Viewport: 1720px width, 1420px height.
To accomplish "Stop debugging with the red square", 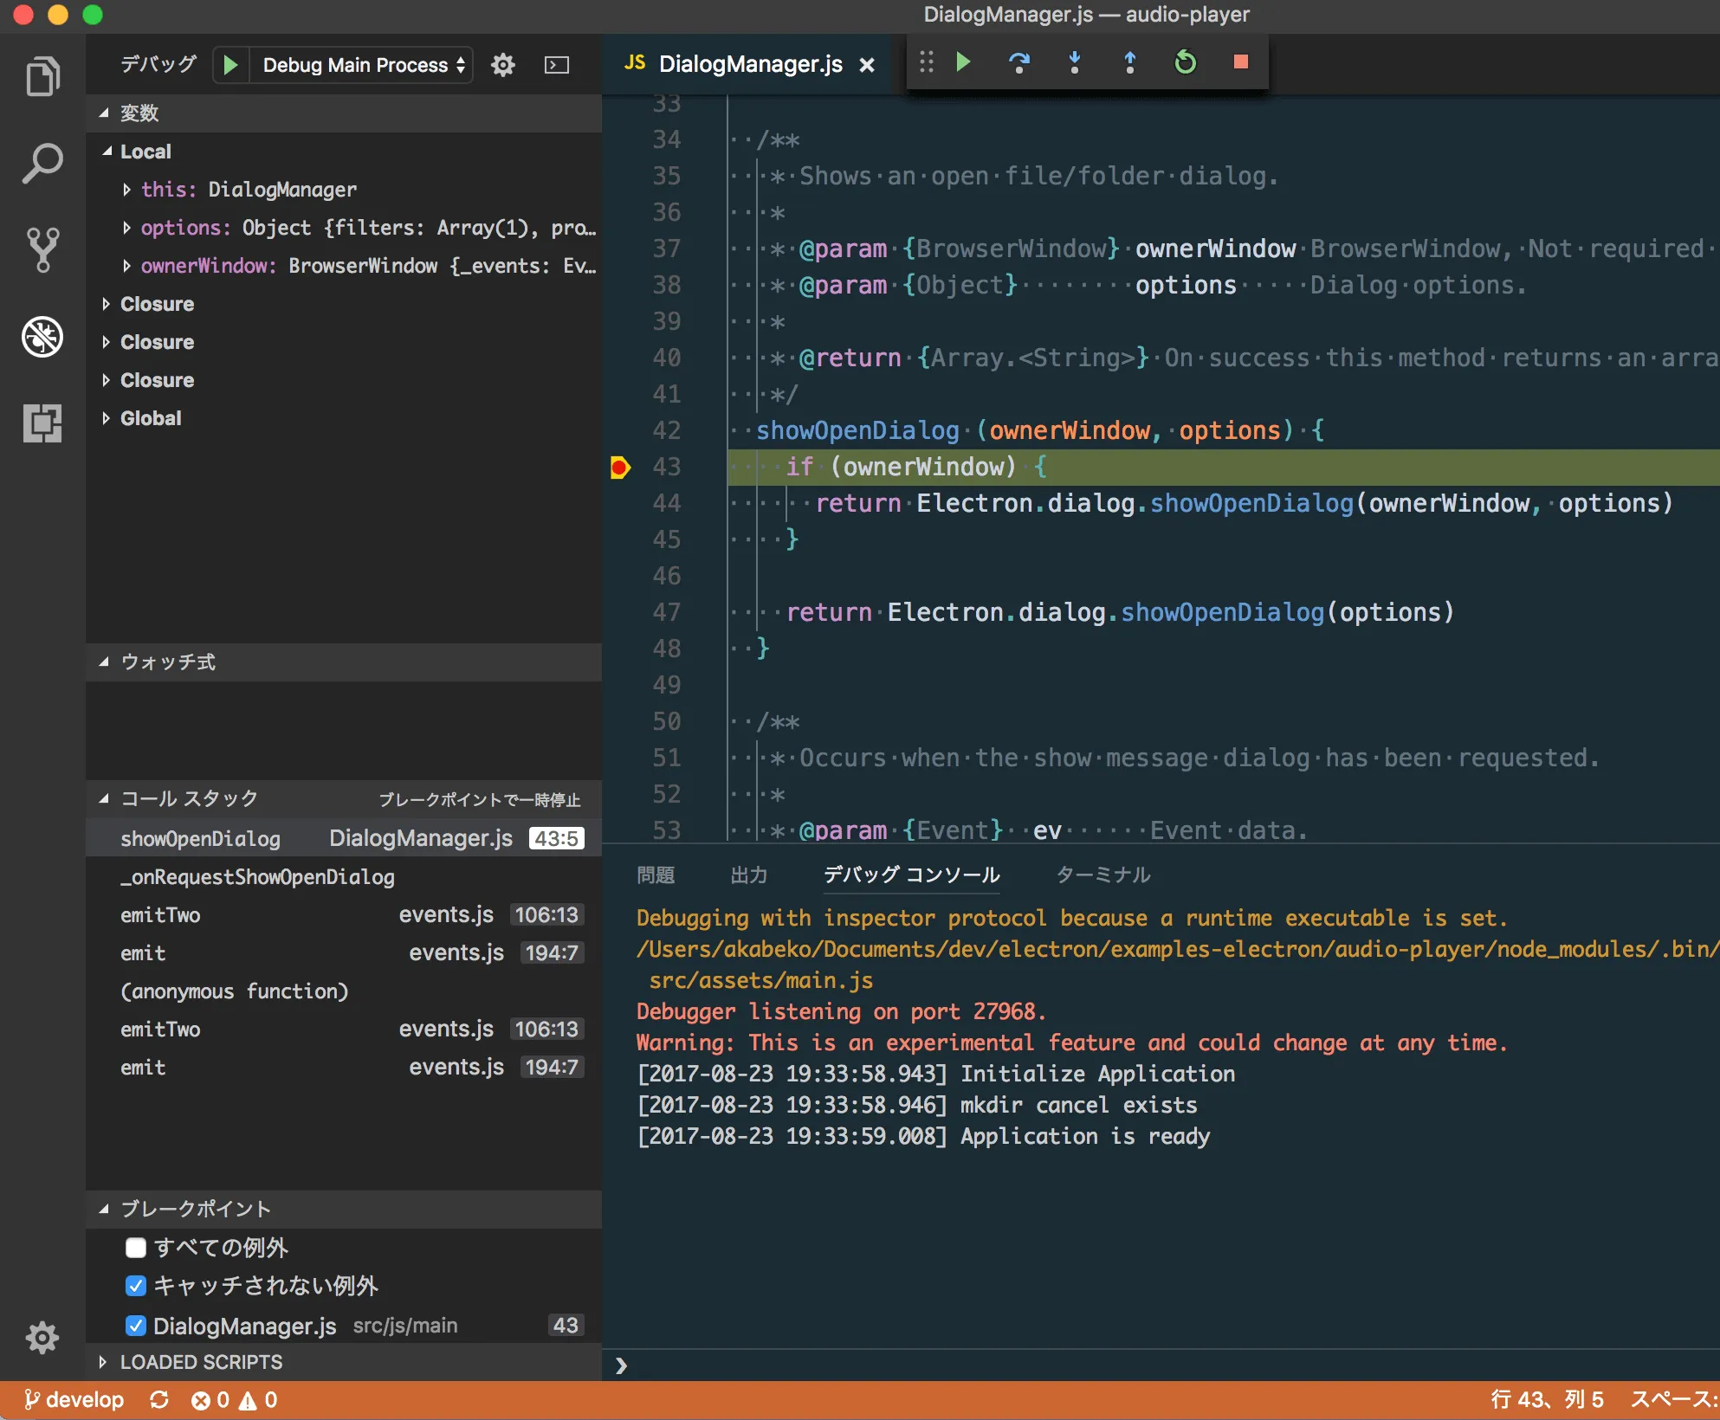I will [1240, 62].
